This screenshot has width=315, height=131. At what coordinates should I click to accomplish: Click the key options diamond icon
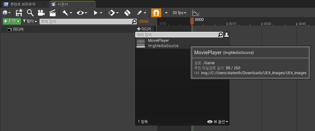point(111,13)
